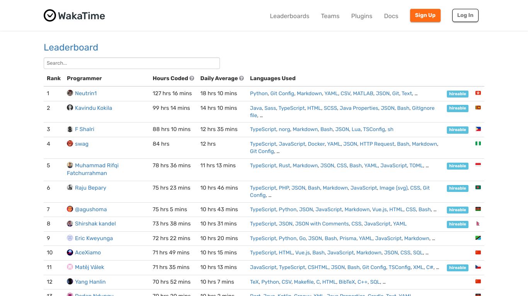Click the Log In button
528x296 pixels.
[x=465, y=15]
